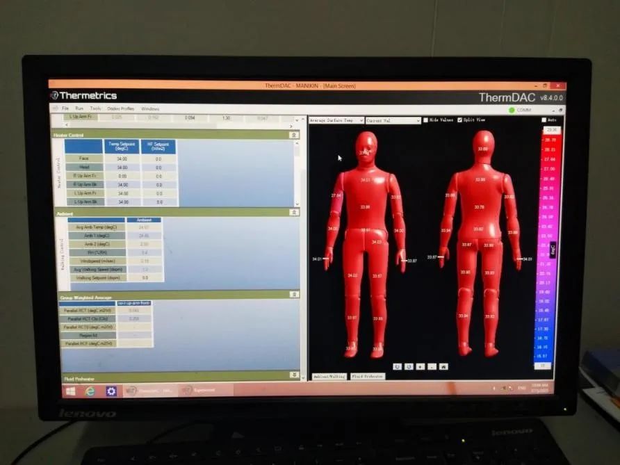620x465 pixels.
Task: Select the Face row label
Action: pyautogui.click(x=84, y=158)
